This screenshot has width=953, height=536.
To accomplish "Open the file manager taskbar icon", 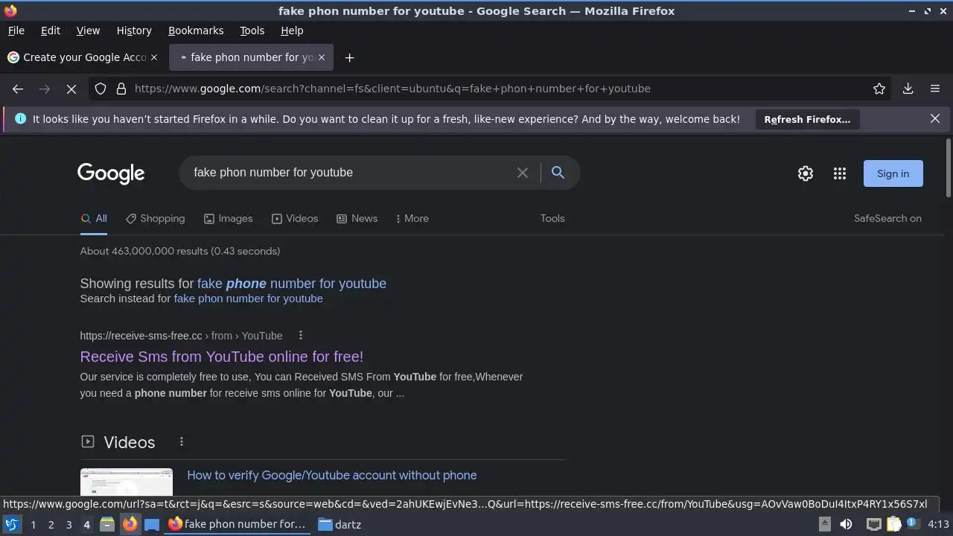I will (x=106, y=524).
